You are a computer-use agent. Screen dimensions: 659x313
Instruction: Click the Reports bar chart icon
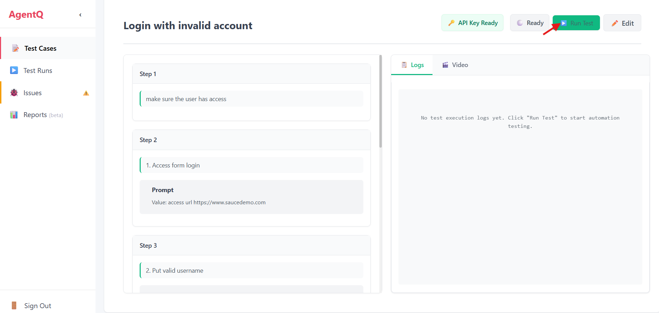(x=14, y=115)
